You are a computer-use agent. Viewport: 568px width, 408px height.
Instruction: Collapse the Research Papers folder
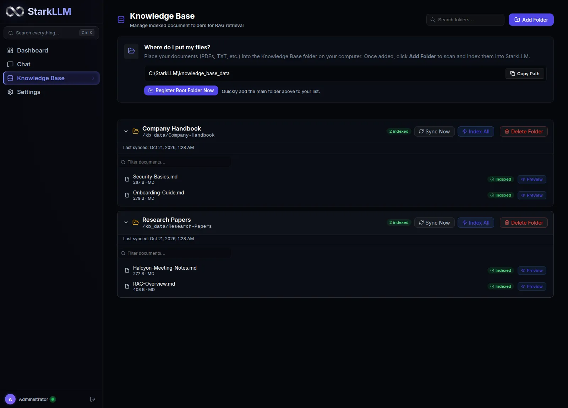[x=126, y=222]
